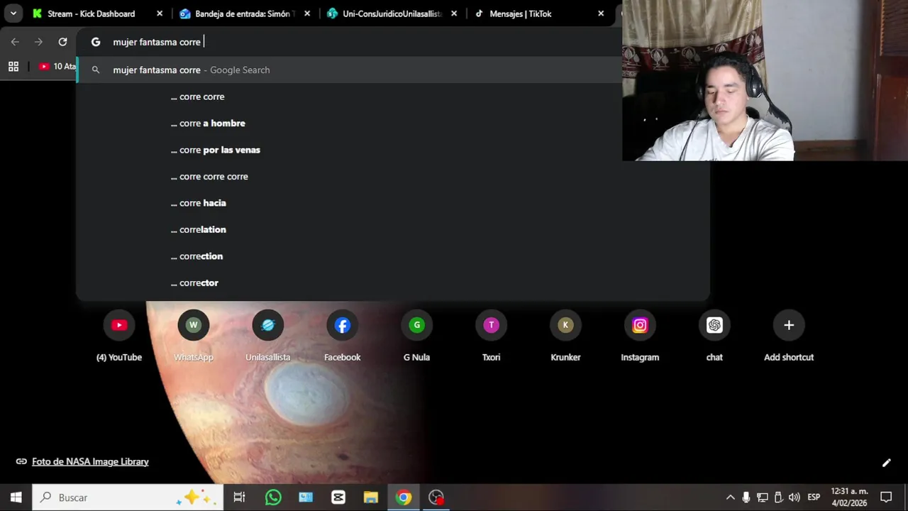Close the Mensajes TikTok tab

[x=601, y=13]
